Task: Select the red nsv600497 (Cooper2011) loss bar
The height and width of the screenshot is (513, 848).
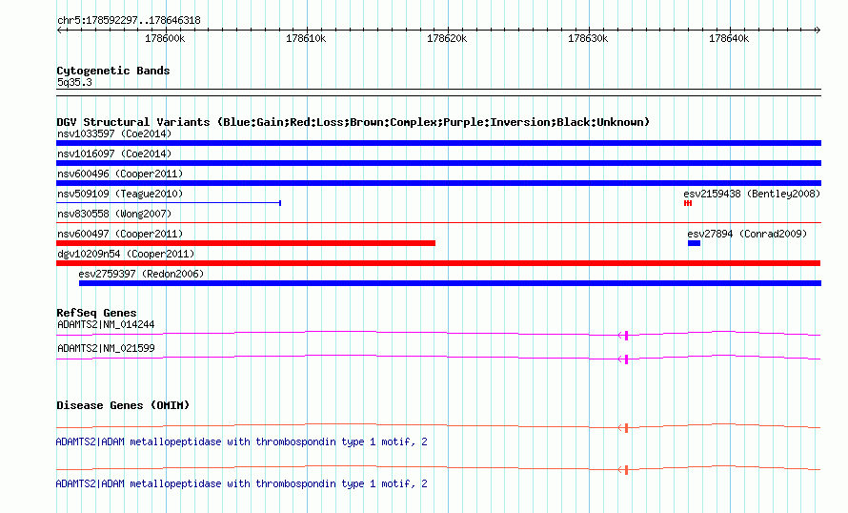Action: [x=246, y=243]
